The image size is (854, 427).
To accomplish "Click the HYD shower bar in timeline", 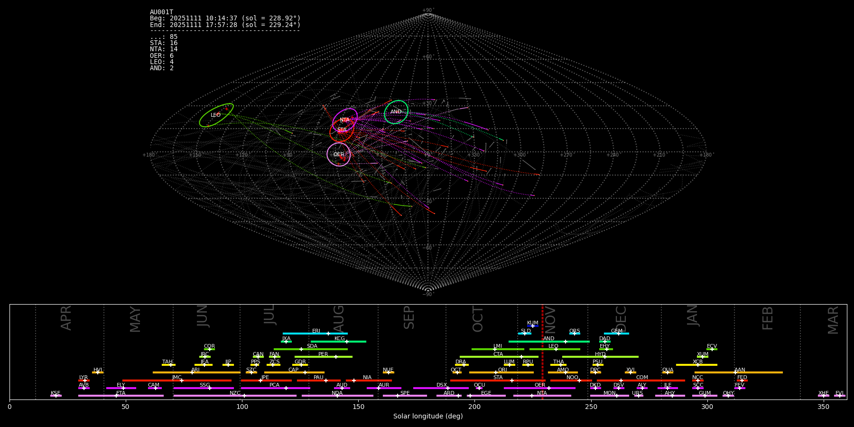I will pyautogui.click(x=600, y=357).
